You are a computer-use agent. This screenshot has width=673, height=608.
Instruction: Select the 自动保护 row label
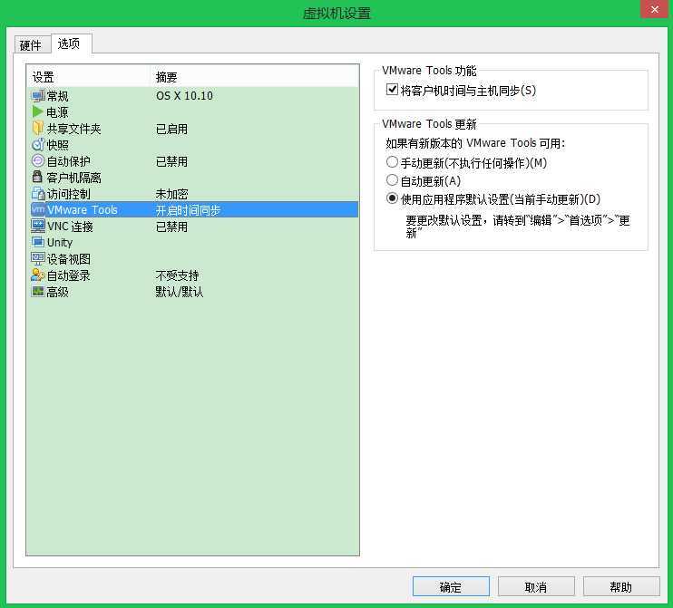click(x=68, y=161)
